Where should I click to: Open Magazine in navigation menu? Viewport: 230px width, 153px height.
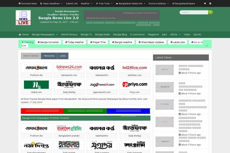153,35
